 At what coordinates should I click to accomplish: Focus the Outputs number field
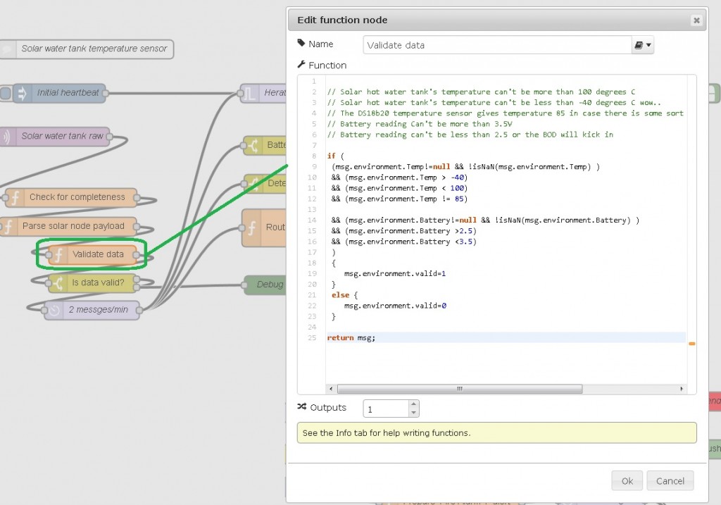coord(386,409)
